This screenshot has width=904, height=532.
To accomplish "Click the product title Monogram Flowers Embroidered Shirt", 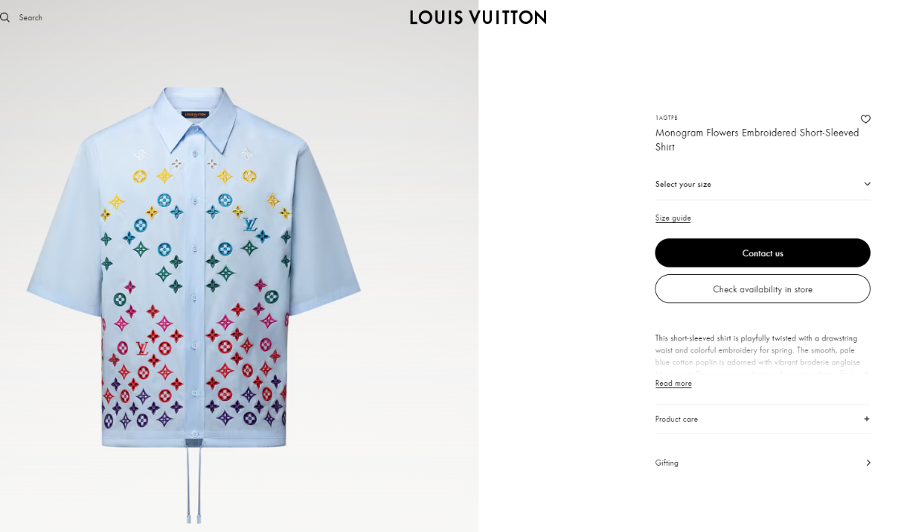I will (757, 140).
